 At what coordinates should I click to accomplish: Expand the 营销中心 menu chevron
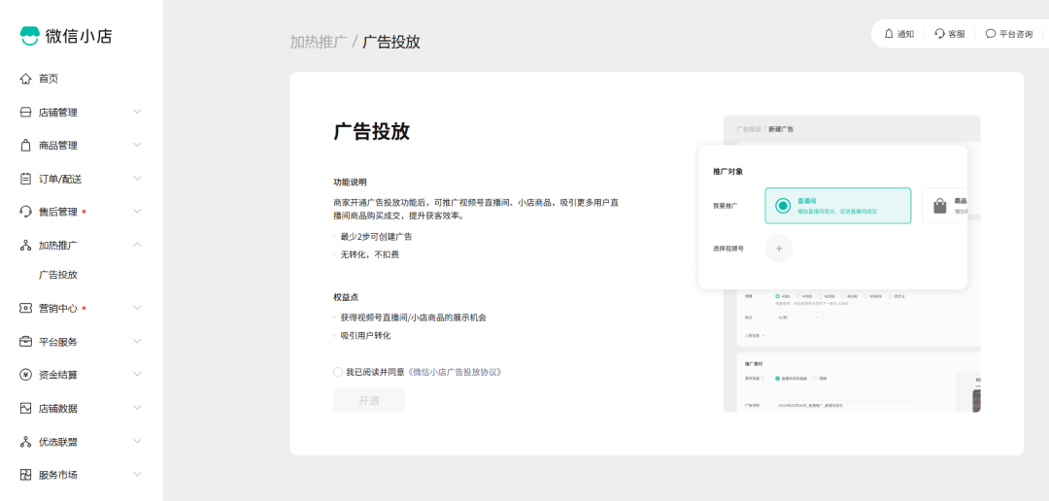pyautogui.click(x=137, y=308)
